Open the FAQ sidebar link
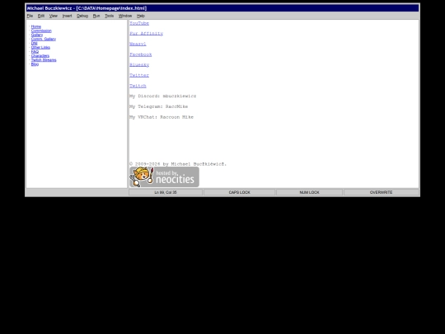This screenshot has width=445, height=334. pyautogui.click(x=35, y=52)
